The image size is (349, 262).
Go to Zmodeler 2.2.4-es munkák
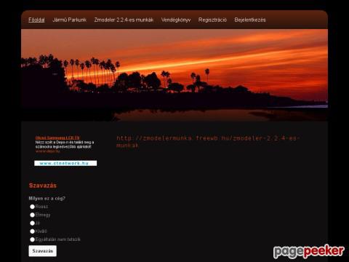click(x=124, y=20)
